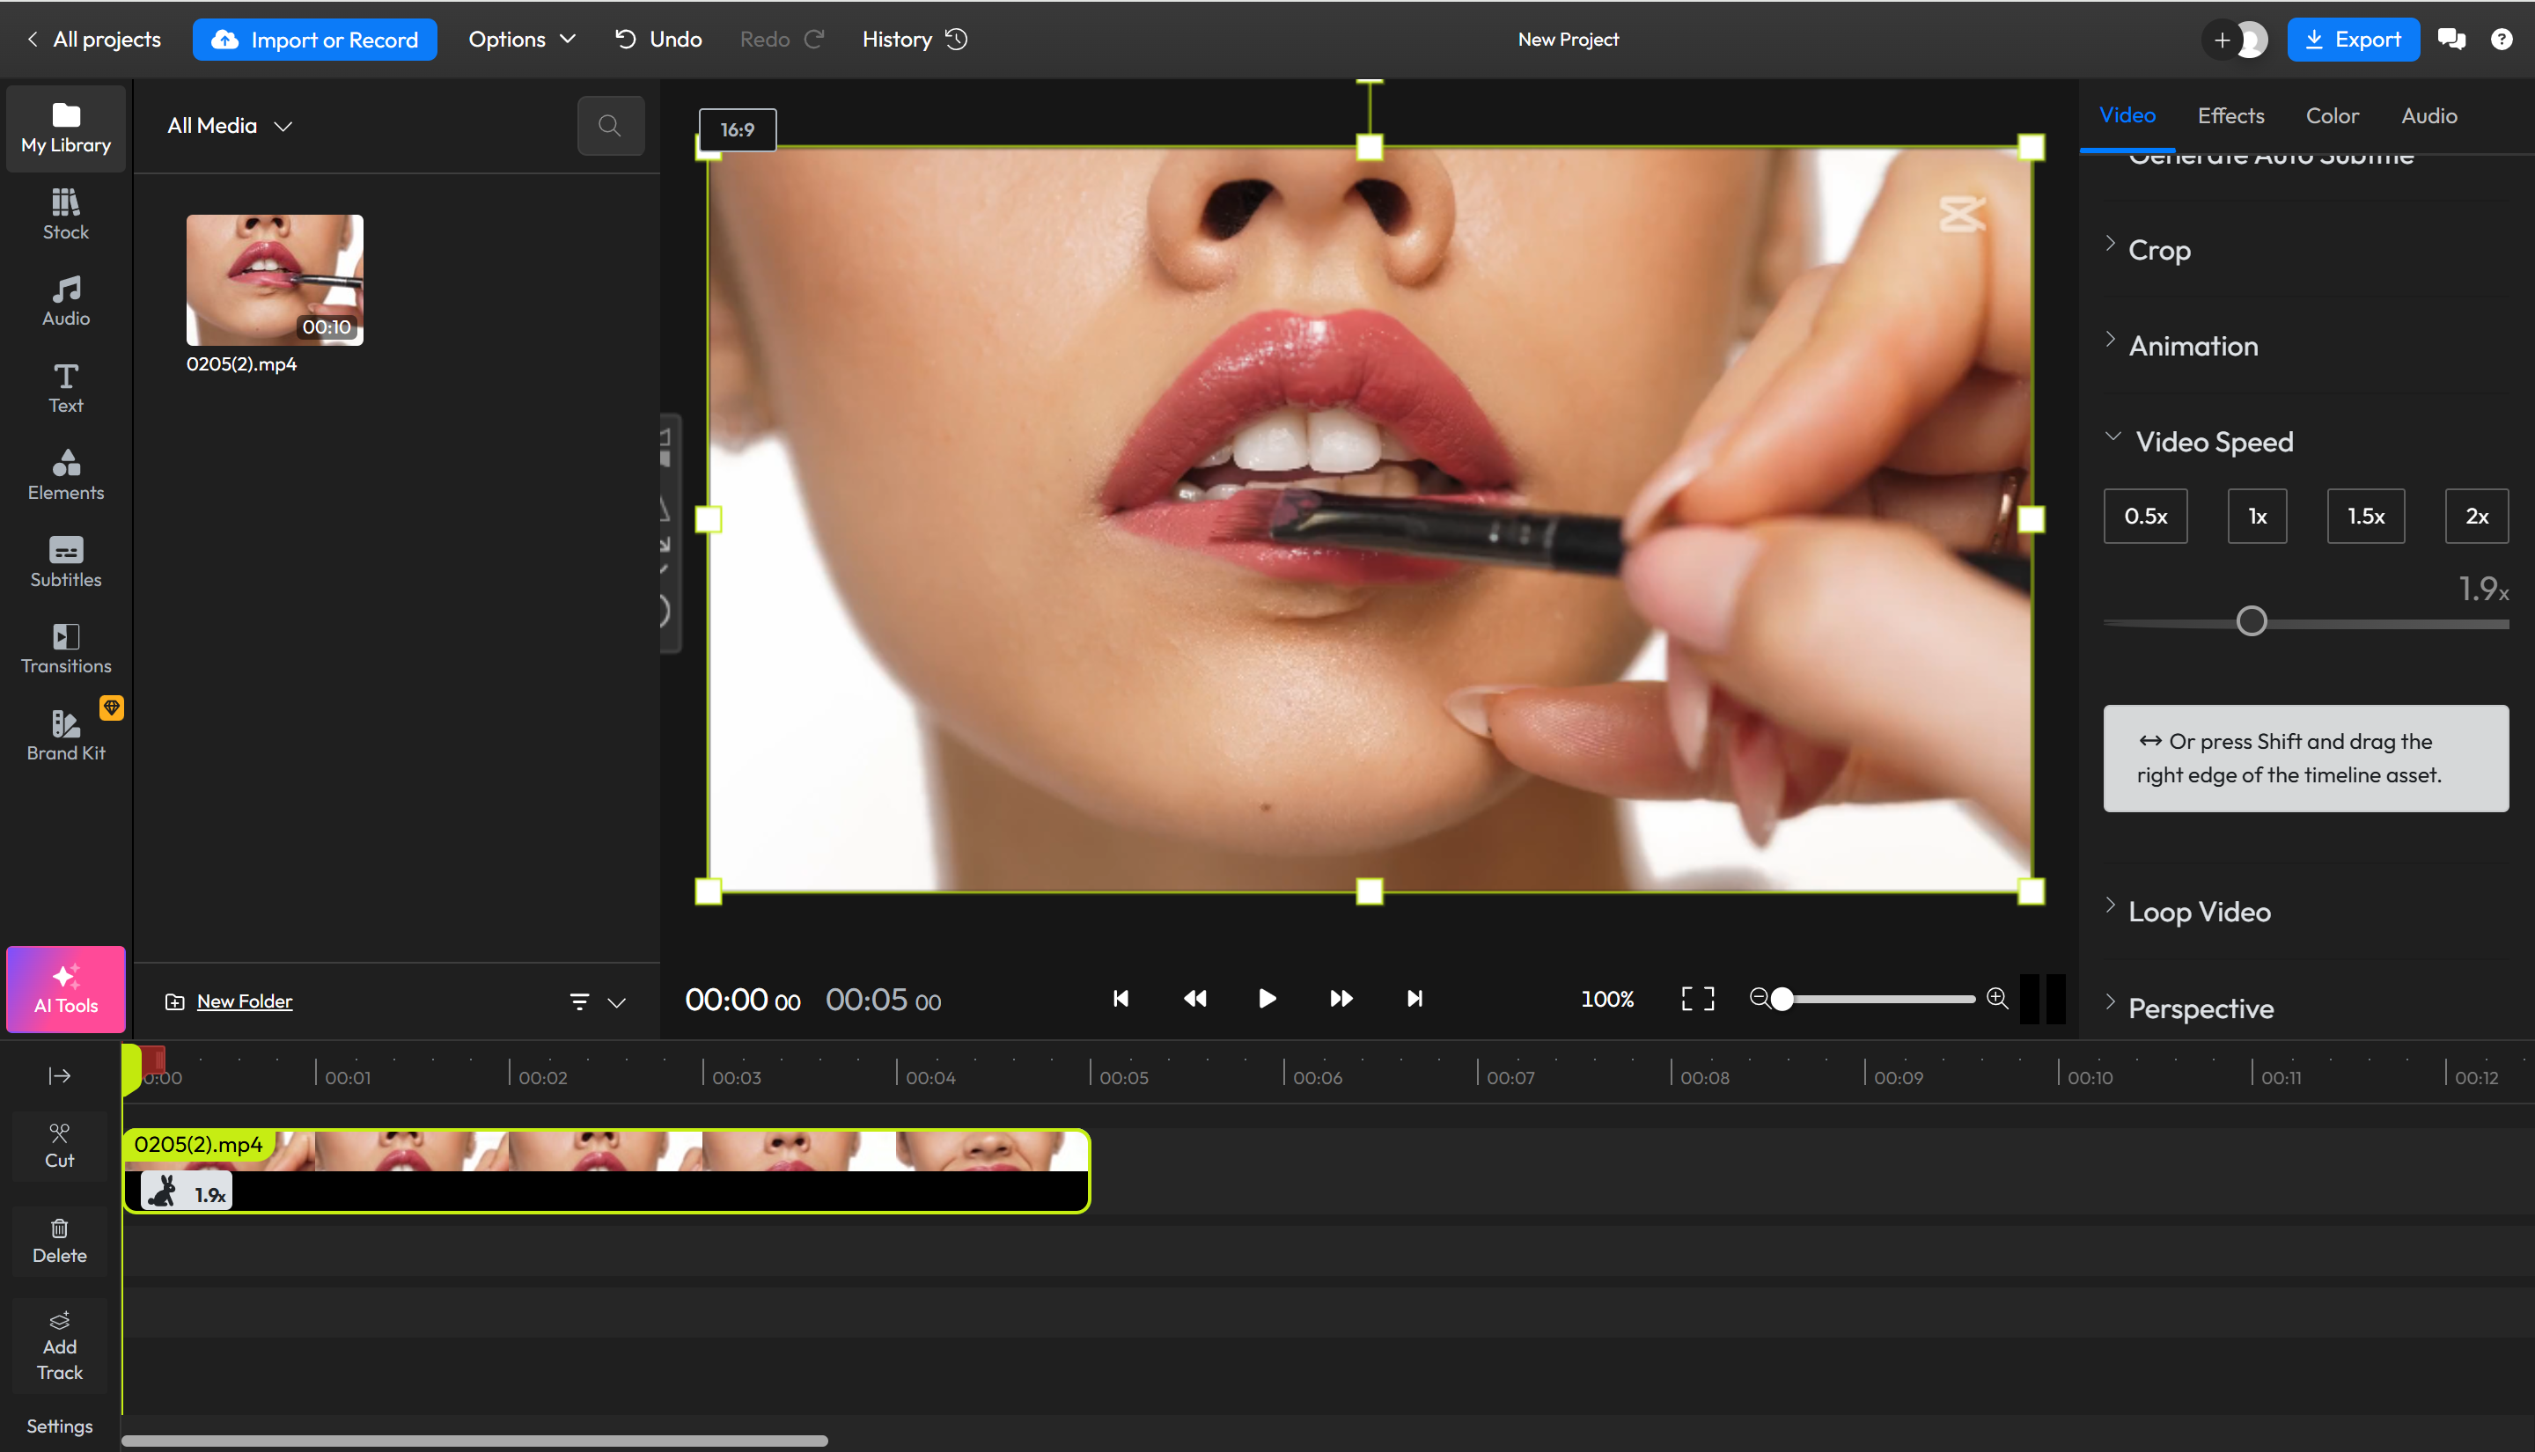Open the comments chat icon

(x=2451, y=39)
